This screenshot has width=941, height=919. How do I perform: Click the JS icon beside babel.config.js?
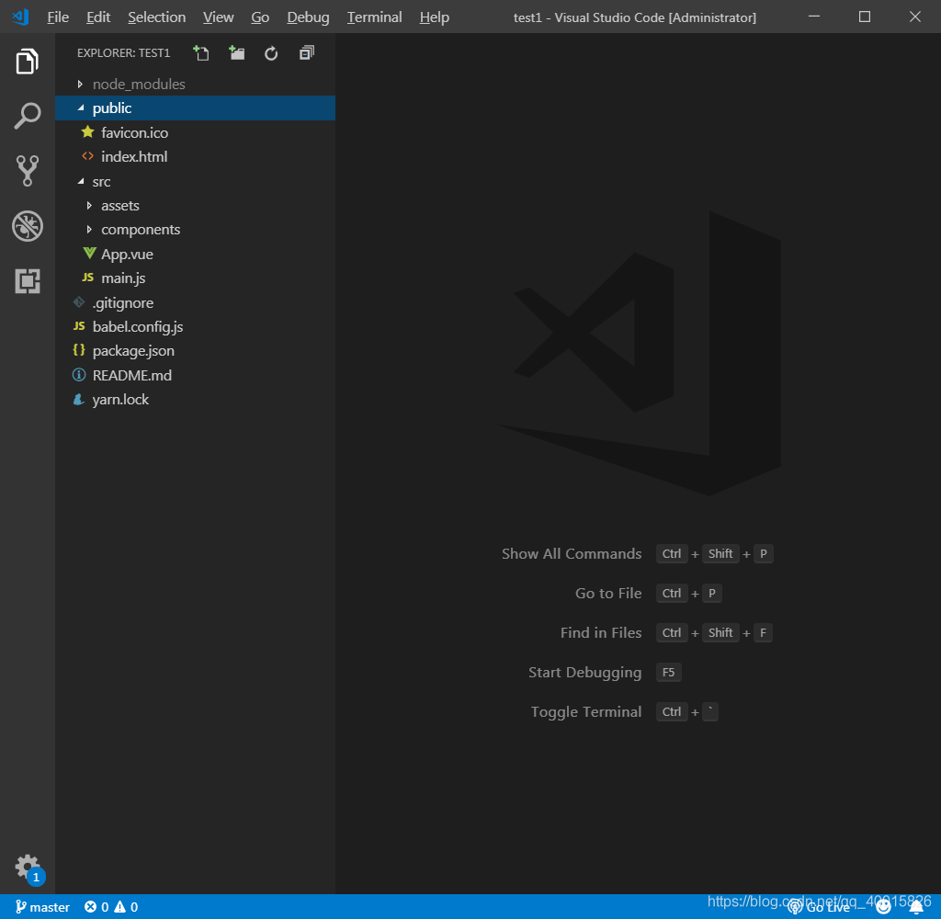[79, 326]
